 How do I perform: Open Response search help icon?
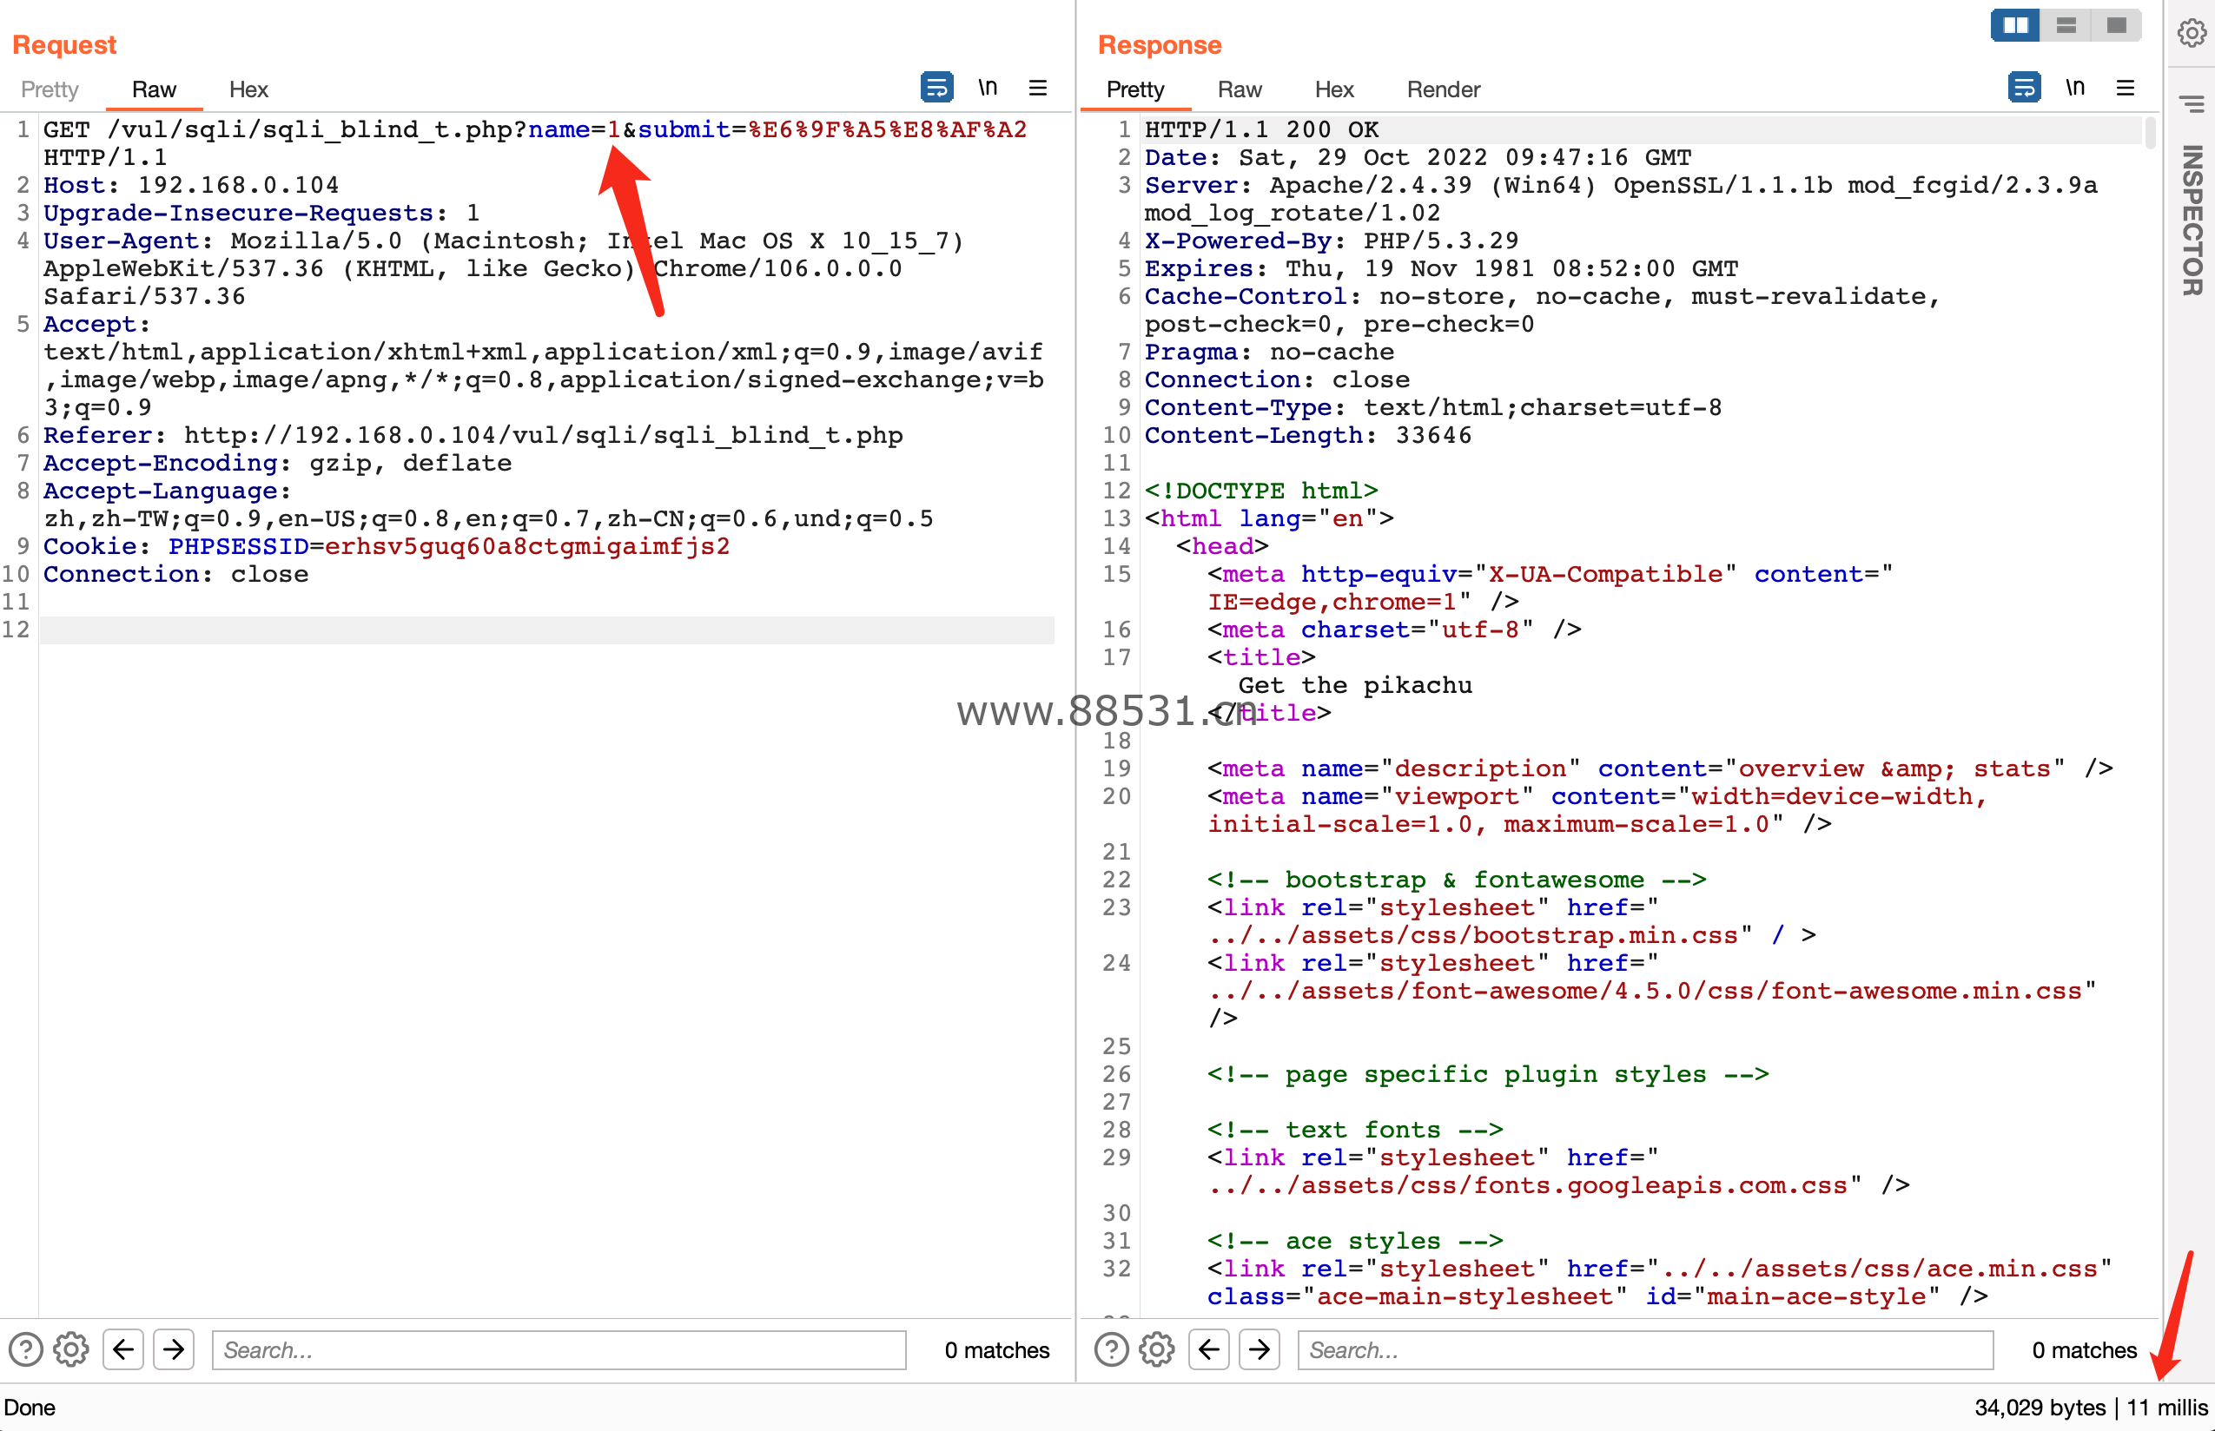(1111, 1349)
